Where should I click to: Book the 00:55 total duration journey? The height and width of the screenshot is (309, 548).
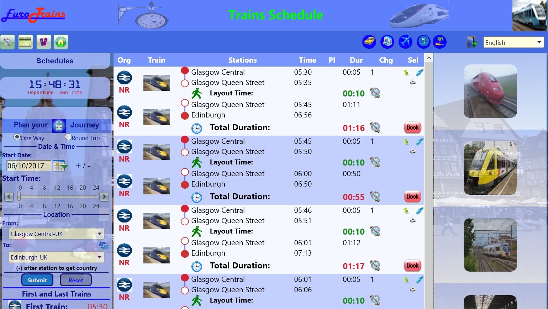coord(412,197)
